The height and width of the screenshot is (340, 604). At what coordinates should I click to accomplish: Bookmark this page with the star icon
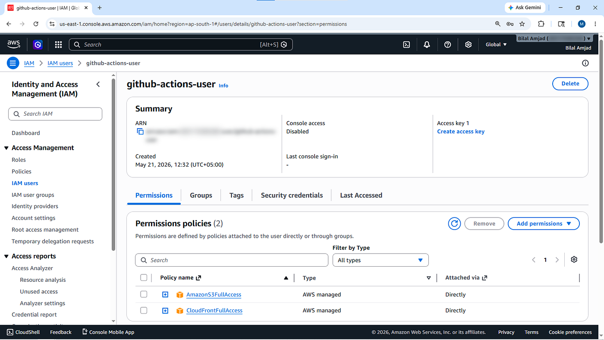522,24
